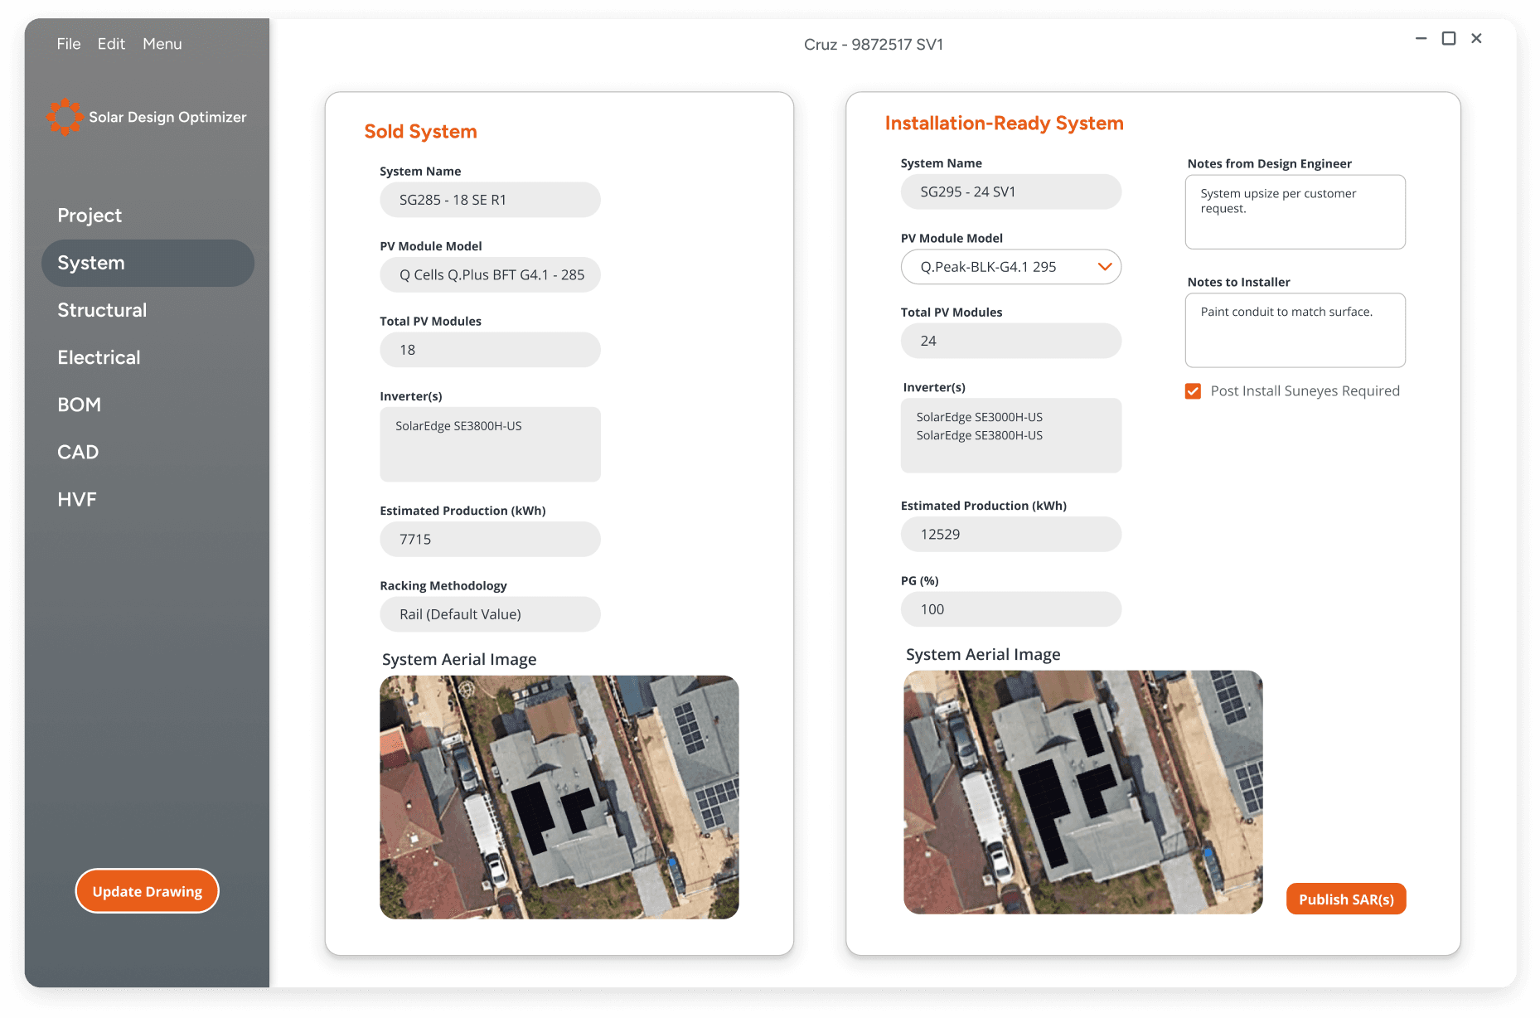Screen dimensions: 1540x1018
Task: Open the File menu
Action: 69,44
